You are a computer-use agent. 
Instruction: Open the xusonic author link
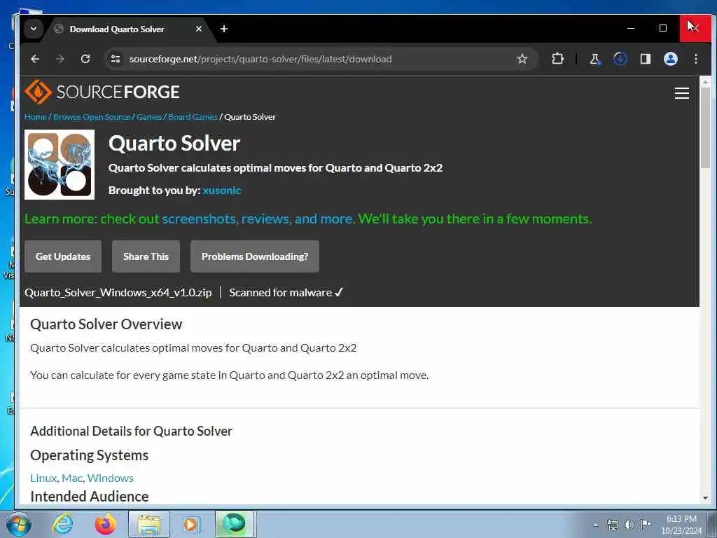[222, 191]
